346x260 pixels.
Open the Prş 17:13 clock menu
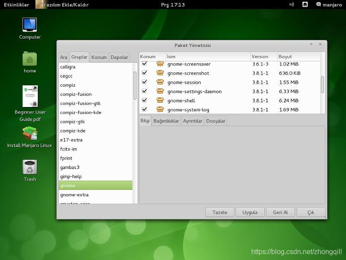pos(173,5)
